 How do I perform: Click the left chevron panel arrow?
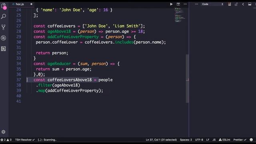point(243,4)
